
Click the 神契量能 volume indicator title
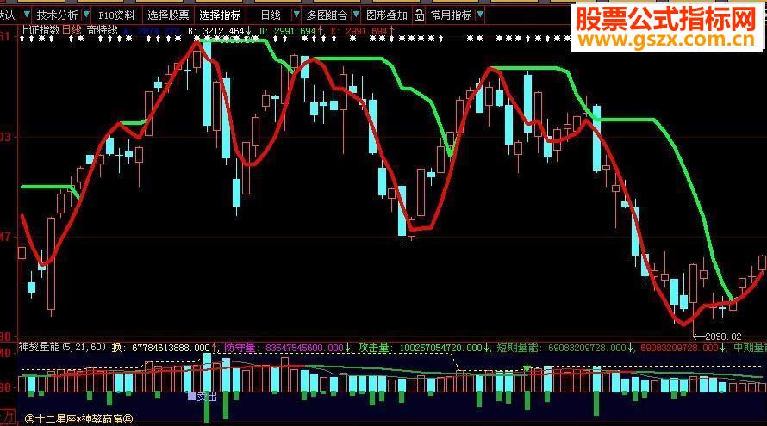[39, 347]
